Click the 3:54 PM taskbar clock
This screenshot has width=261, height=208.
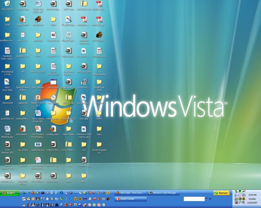tap(252, 195)
